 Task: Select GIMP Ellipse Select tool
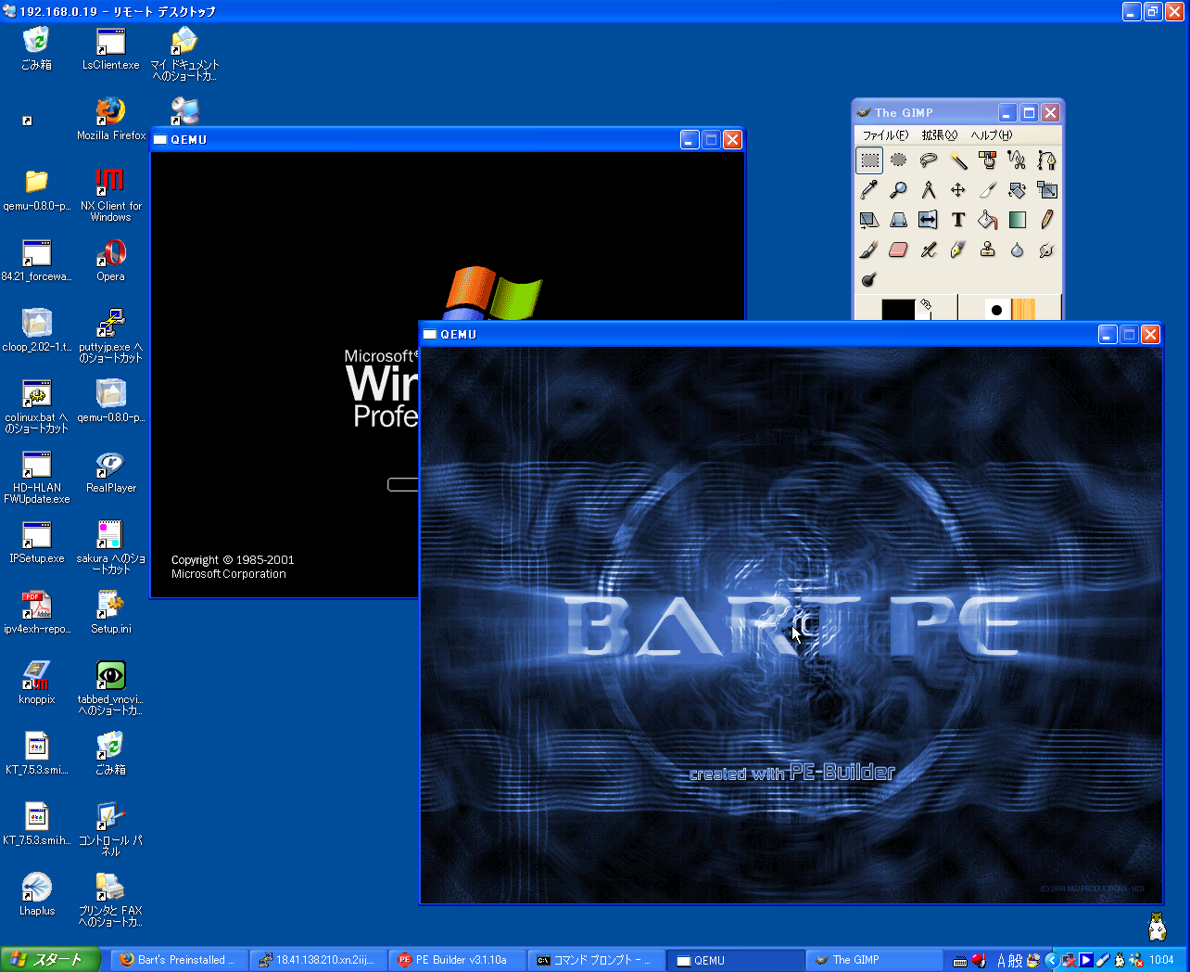point(899,160)
